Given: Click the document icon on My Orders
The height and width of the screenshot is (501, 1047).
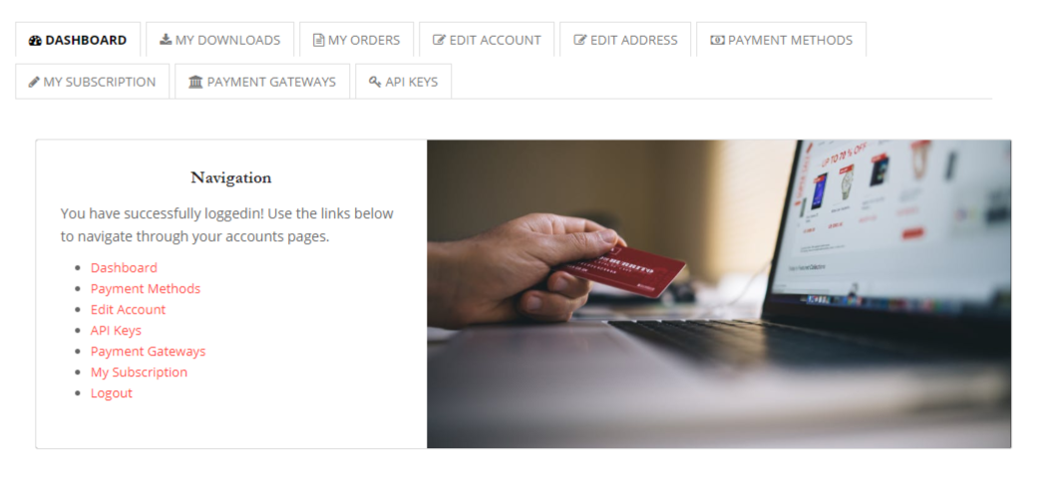Looking at the screenshot, I should pos(318,40).
